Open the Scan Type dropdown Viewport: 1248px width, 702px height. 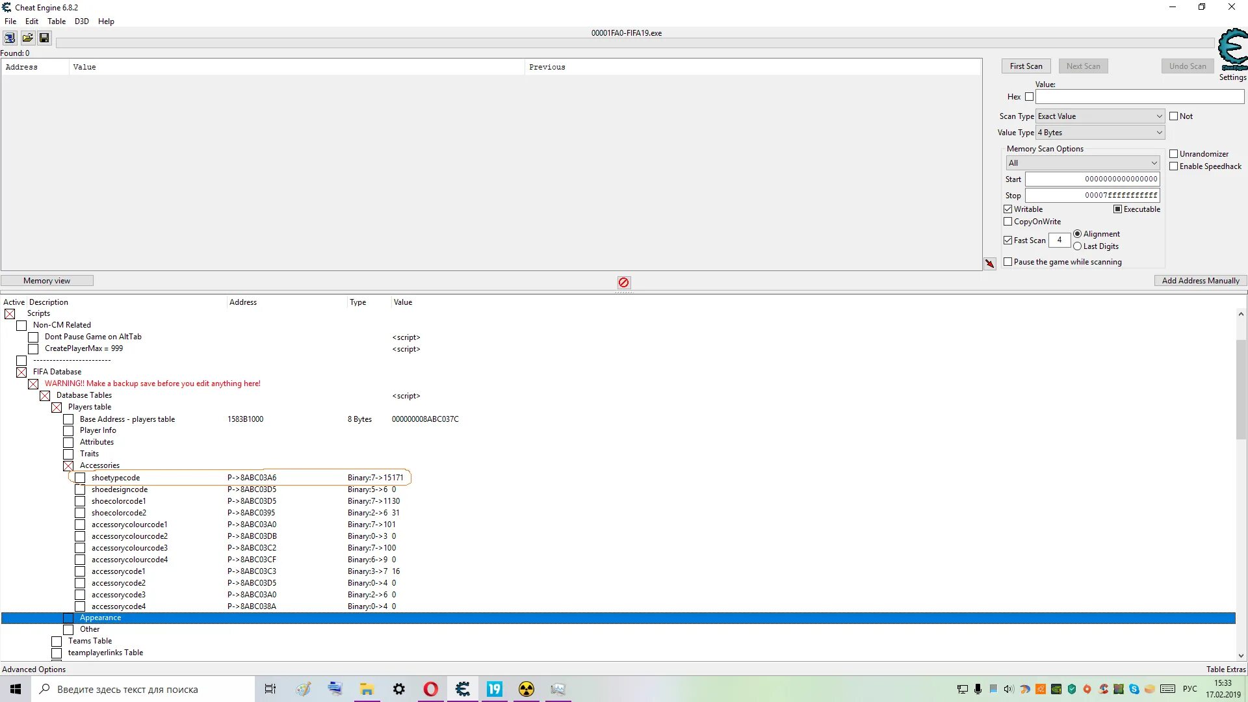tap(1099, 116)
